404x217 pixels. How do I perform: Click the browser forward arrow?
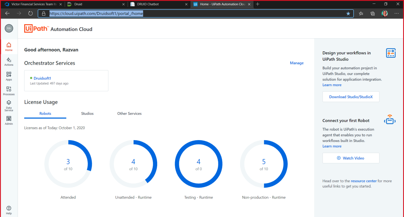tap(19, 13)
